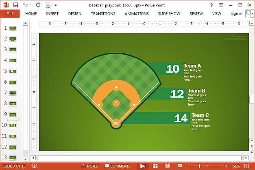Toggle Normal view button in status bar
Screen dimensions: 255x170
pos(143,166)
